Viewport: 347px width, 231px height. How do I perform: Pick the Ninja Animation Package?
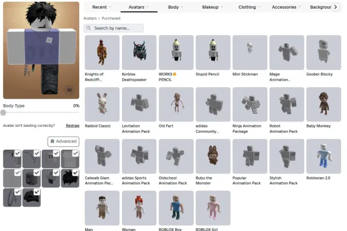250,104
